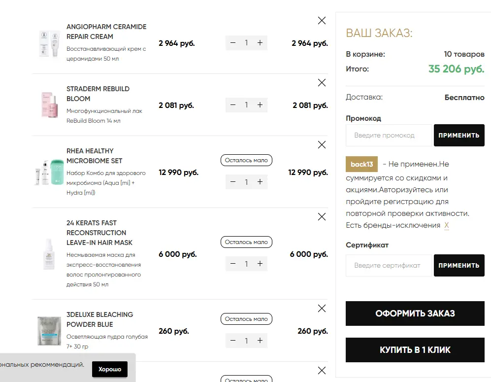Increase Rhea Healthy Microbiome Set quantity

260,182
